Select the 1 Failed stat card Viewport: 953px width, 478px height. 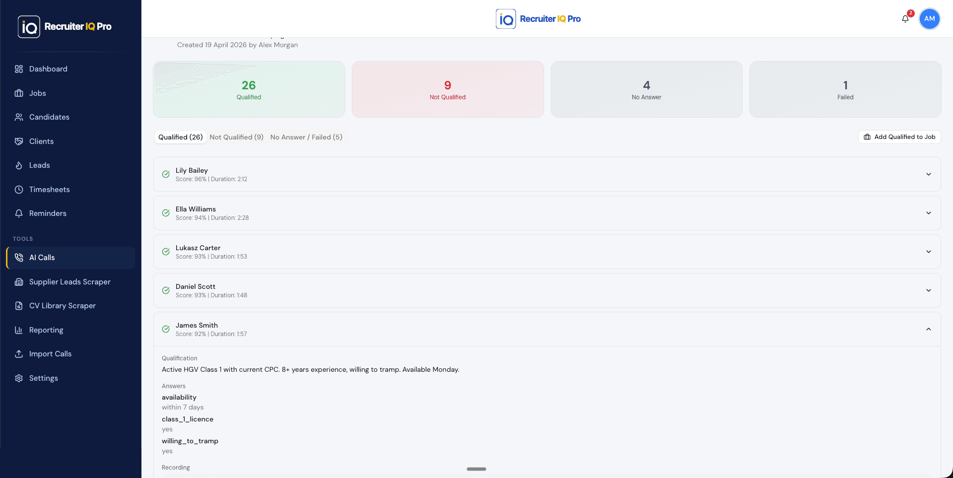[x=845, y=89]
